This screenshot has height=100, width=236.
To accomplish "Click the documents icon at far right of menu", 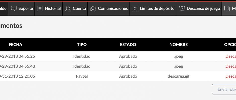I will point(227,9).
